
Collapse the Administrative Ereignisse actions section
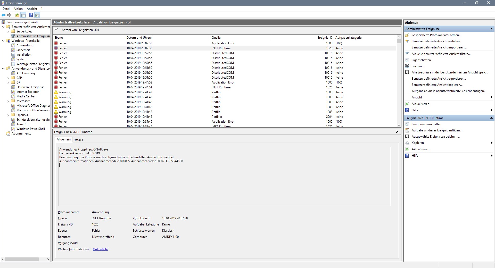491,29
